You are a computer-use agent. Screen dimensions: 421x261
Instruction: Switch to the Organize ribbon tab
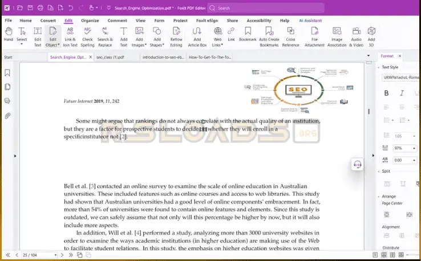(x=90, y=21)
